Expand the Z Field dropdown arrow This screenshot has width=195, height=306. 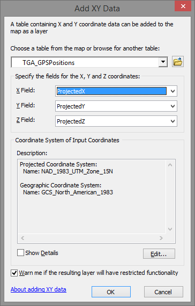pyautogui.click(x=172, y=121)
